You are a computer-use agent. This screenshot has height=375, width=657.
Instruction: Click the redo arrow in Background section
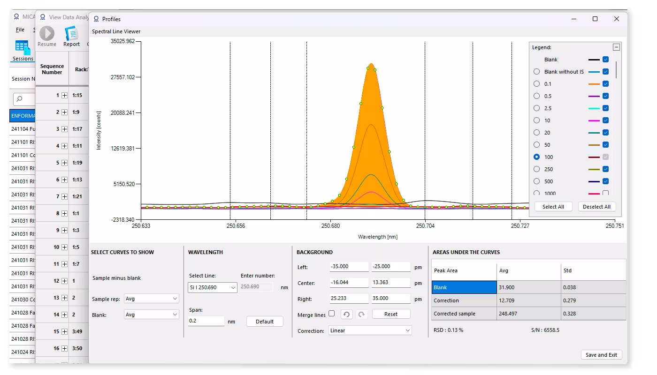(x=361, y=314)
